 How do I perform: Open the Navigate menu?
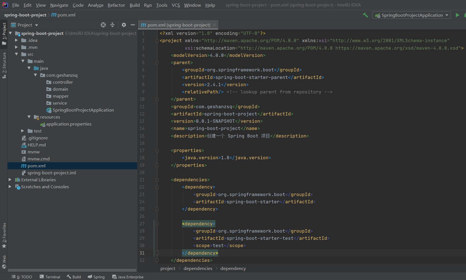(x=59, y=5)
